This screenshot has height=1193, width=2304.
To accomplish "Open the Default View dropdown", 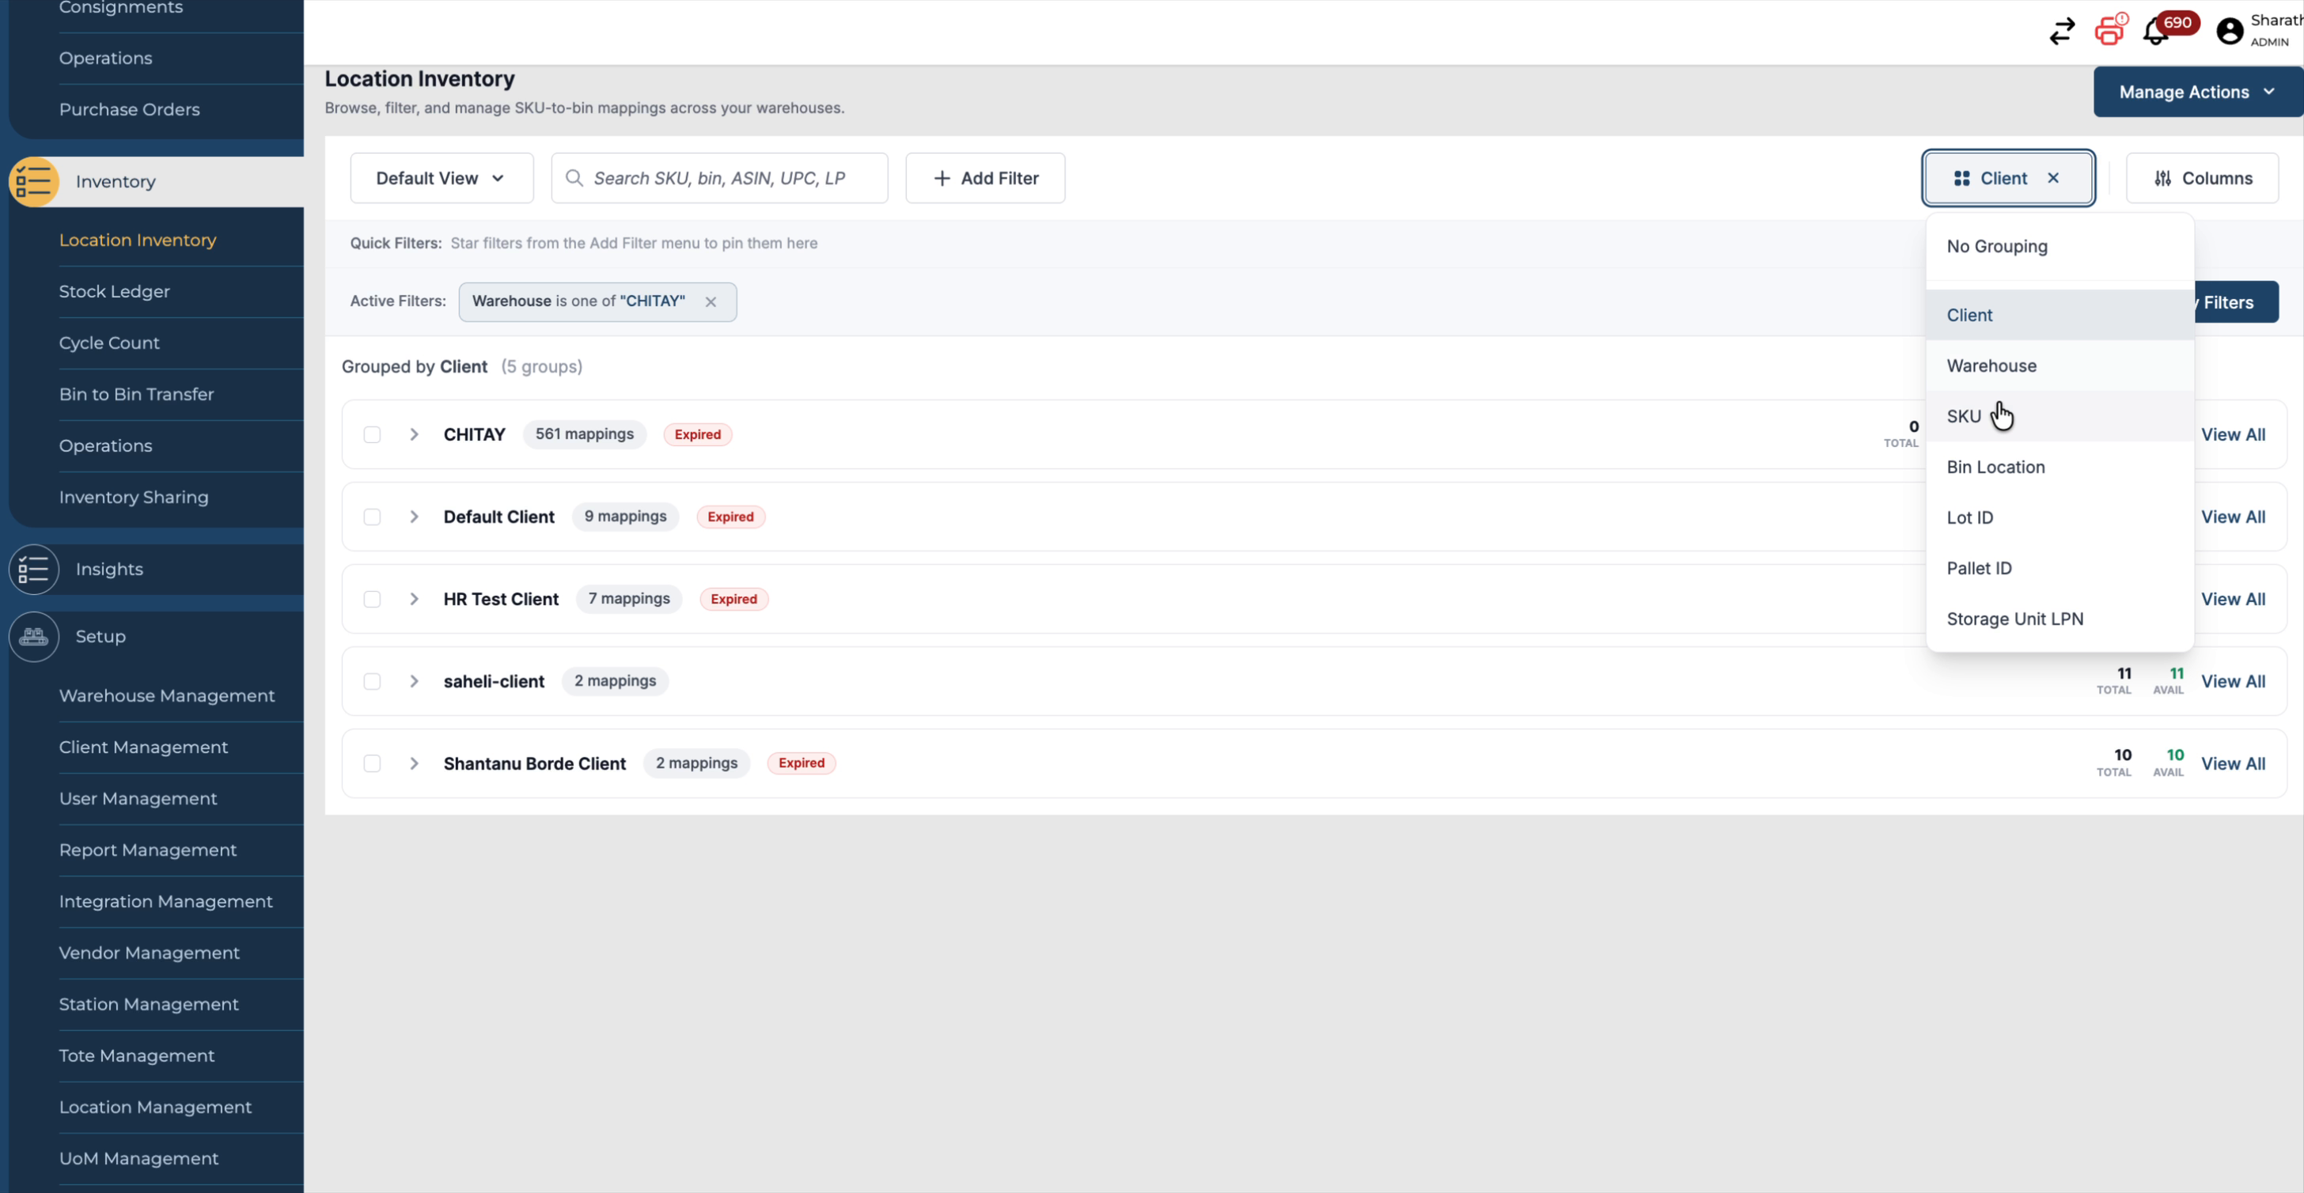I will [441, 178].
